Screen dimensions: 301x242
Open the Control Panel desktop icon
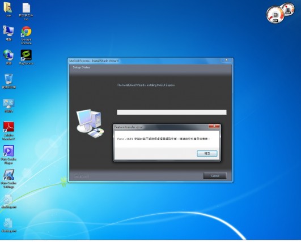tap(9, 105)
